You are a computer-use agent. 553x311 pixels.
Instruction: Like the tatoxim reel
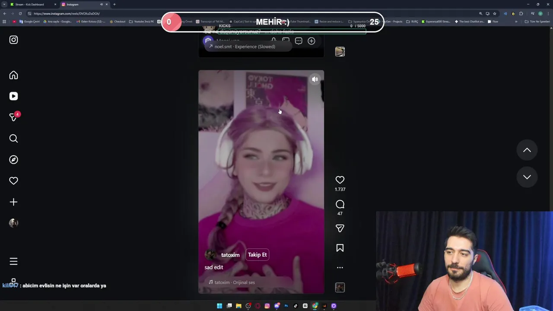click(340, 180)
